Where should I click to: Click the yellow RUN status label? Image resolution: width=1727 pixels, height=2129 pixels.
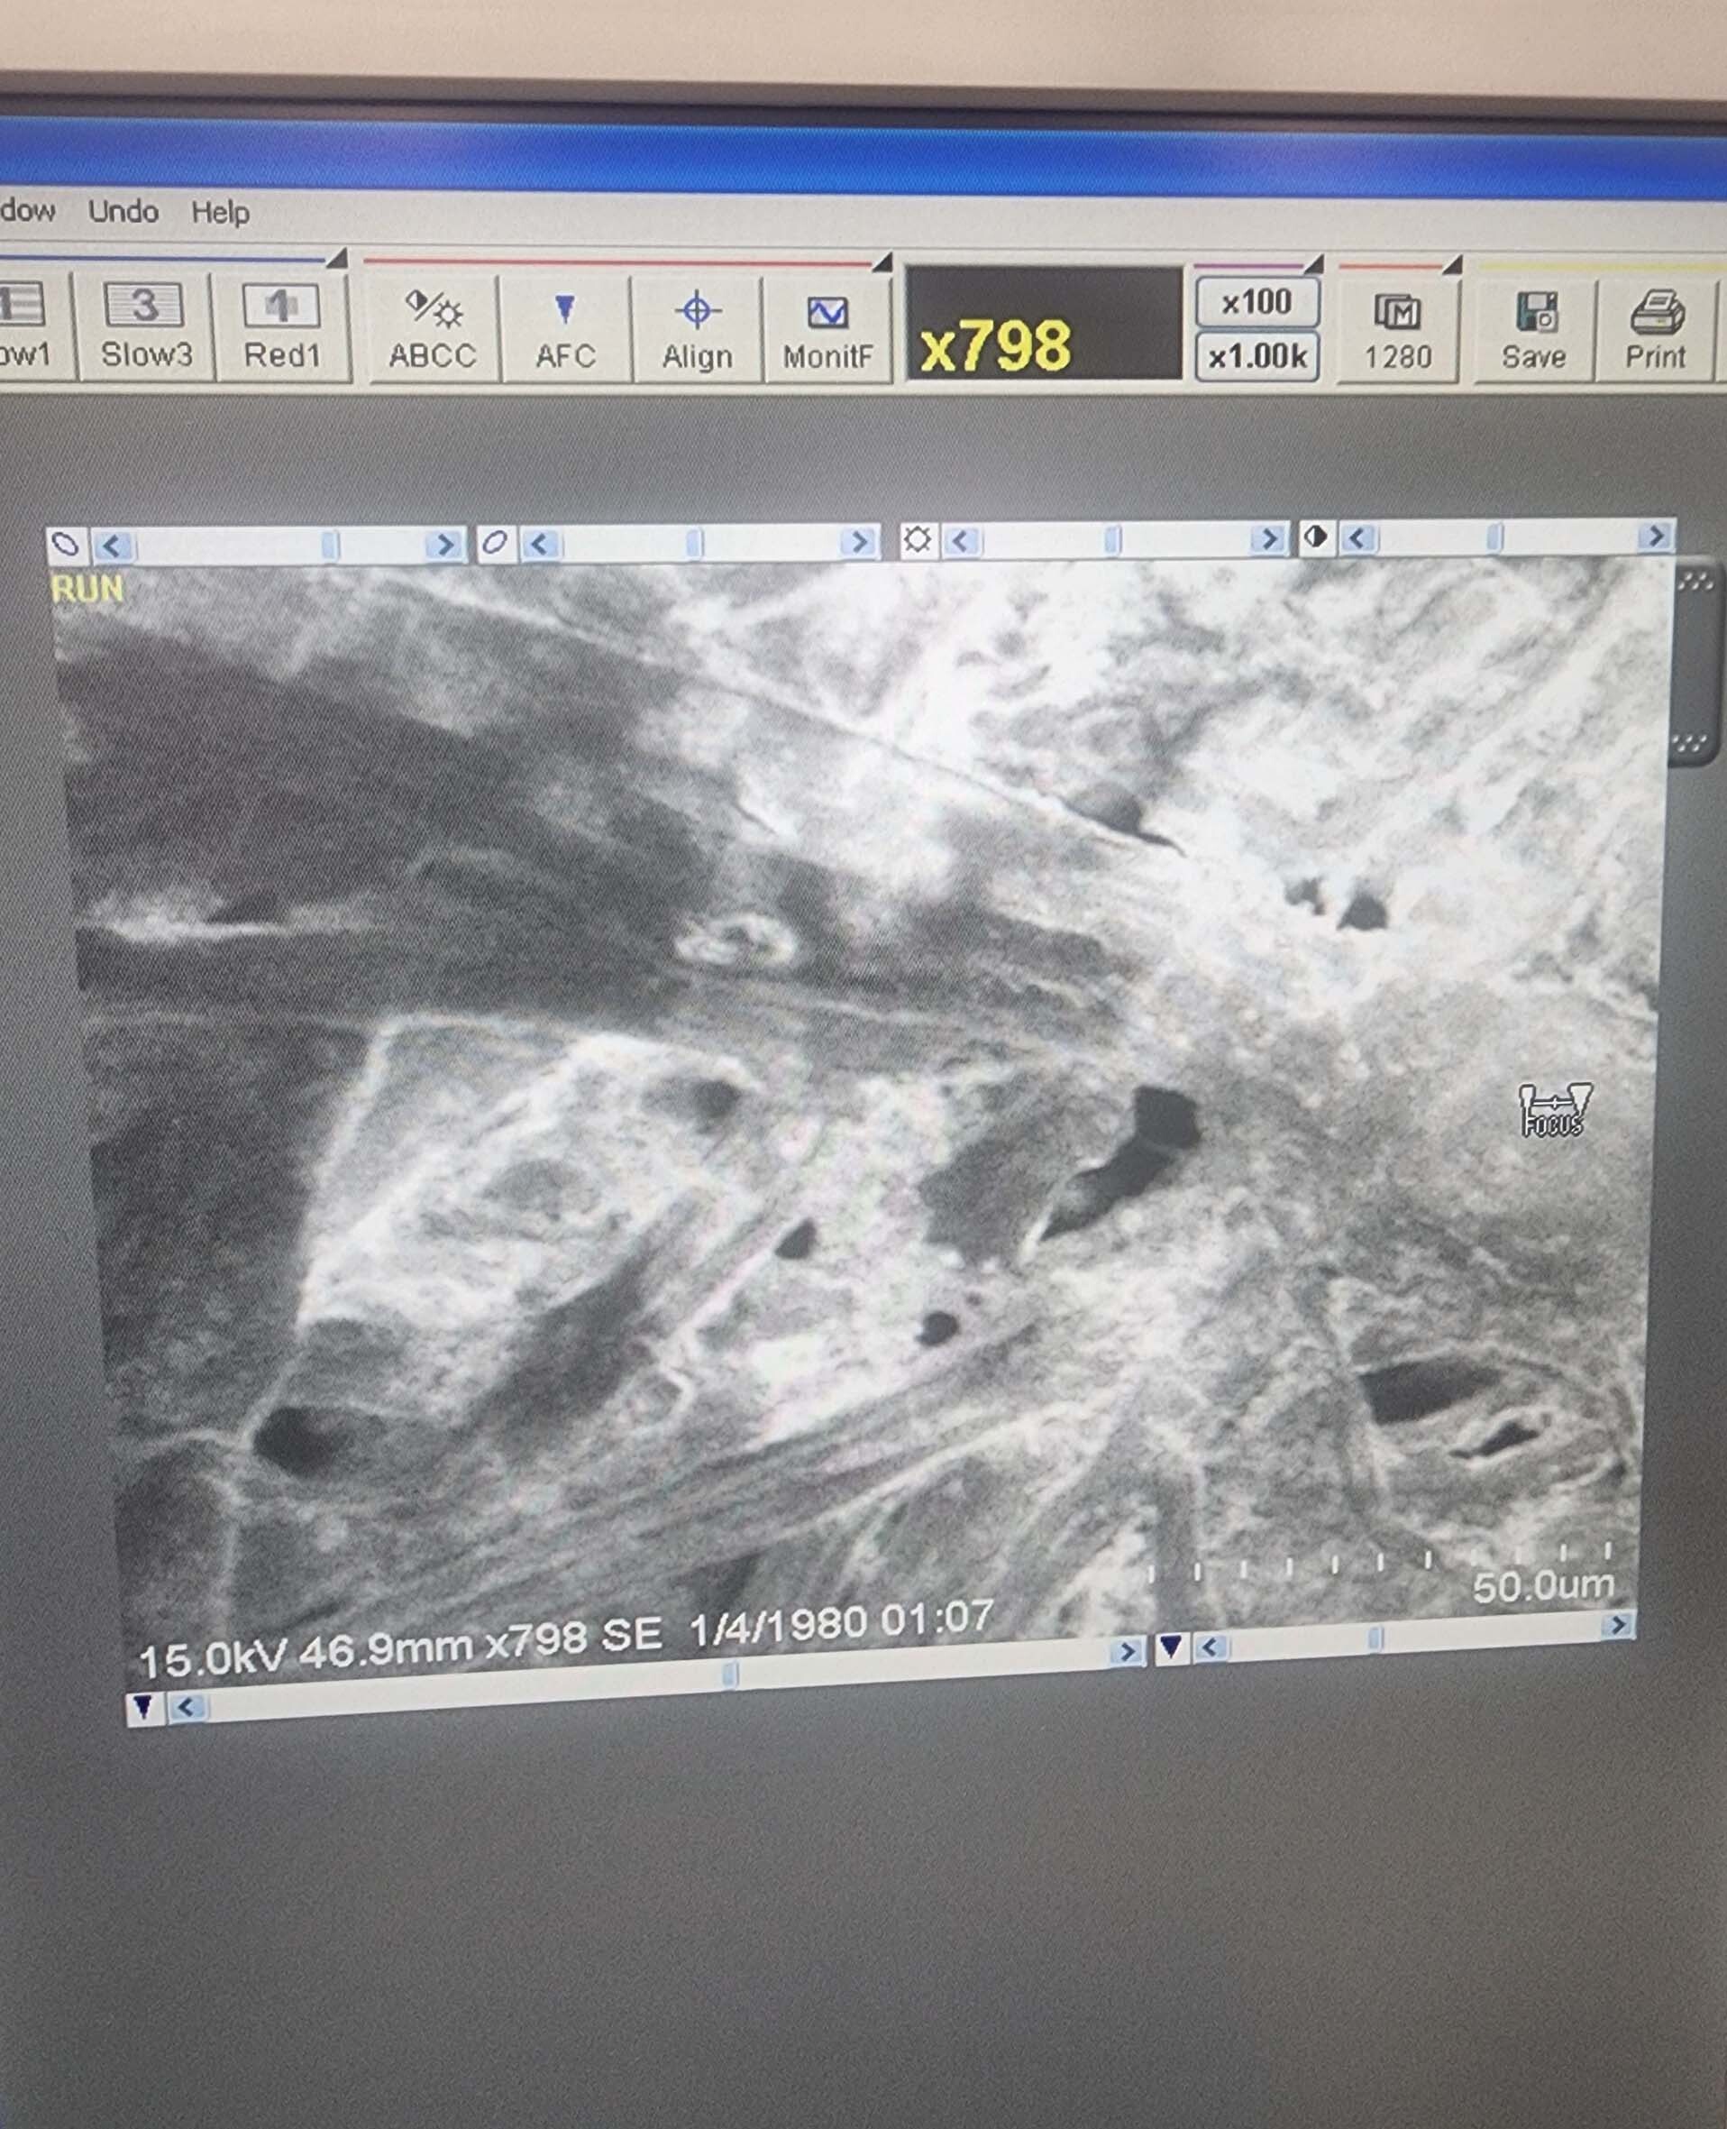(87, 589)
